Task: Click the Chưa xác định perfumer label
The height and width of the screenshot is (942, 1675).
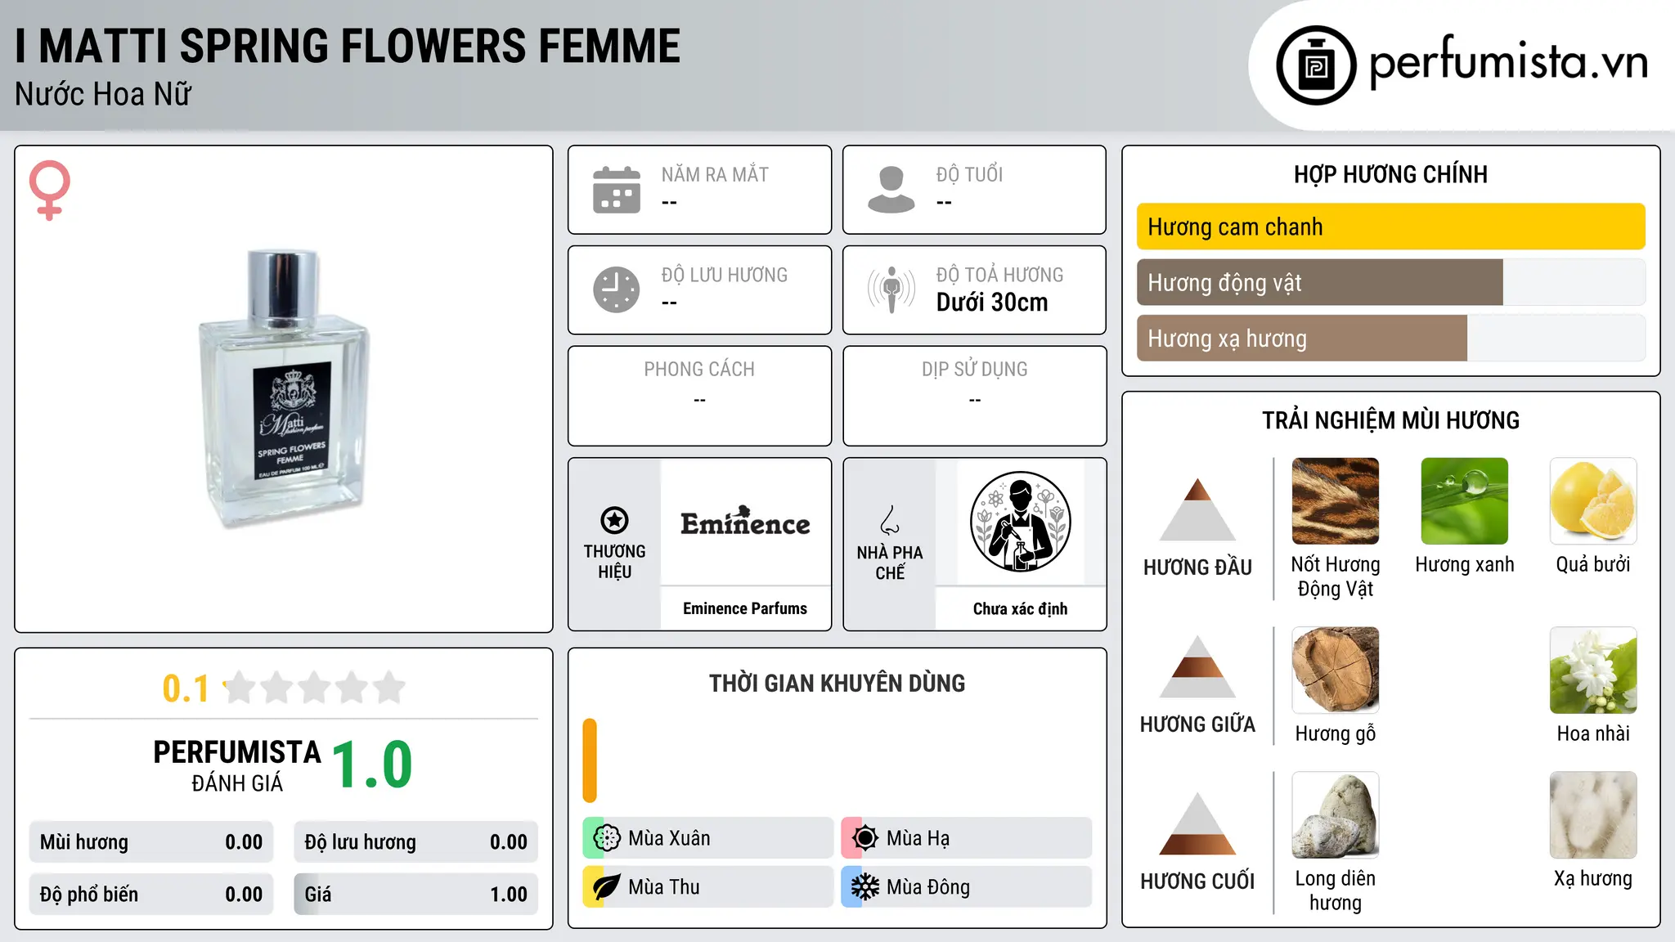Action: coord(1020,608)
